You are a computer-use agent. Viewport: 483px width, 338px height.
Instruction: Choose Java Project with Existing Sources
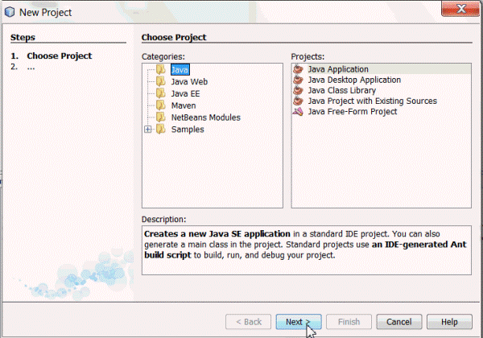click(373, 101)
